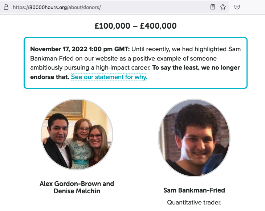The height and width of the screenshot is (211, 265).
Task: Focus the address bar URL field
Action: click(109, 7)
